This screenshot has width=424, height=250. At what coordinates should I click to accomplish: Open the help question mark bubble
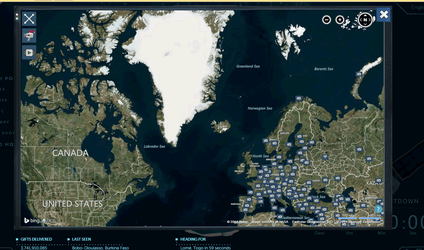(378, 209)
